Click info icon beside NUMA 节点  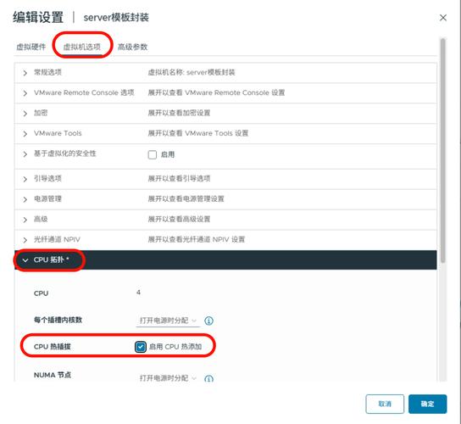tap(208, 378)
